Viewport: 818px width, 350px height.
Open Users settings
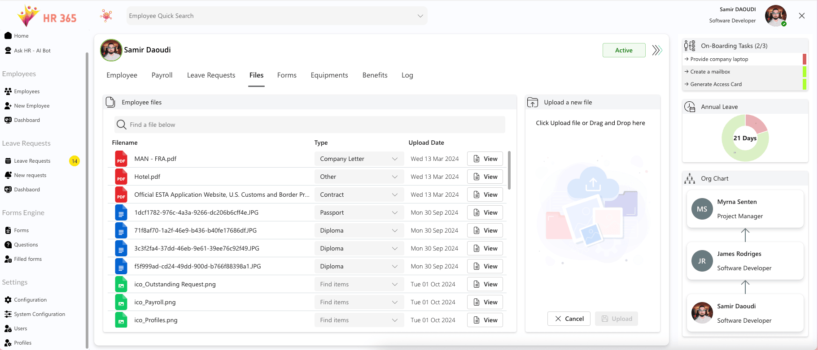16,328
